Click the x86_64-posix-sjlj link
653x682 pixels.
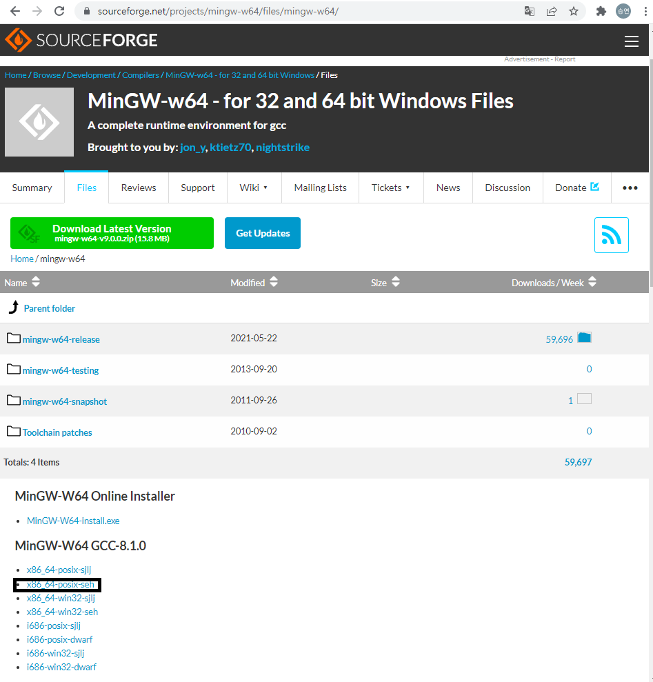[x=59, y=570]
